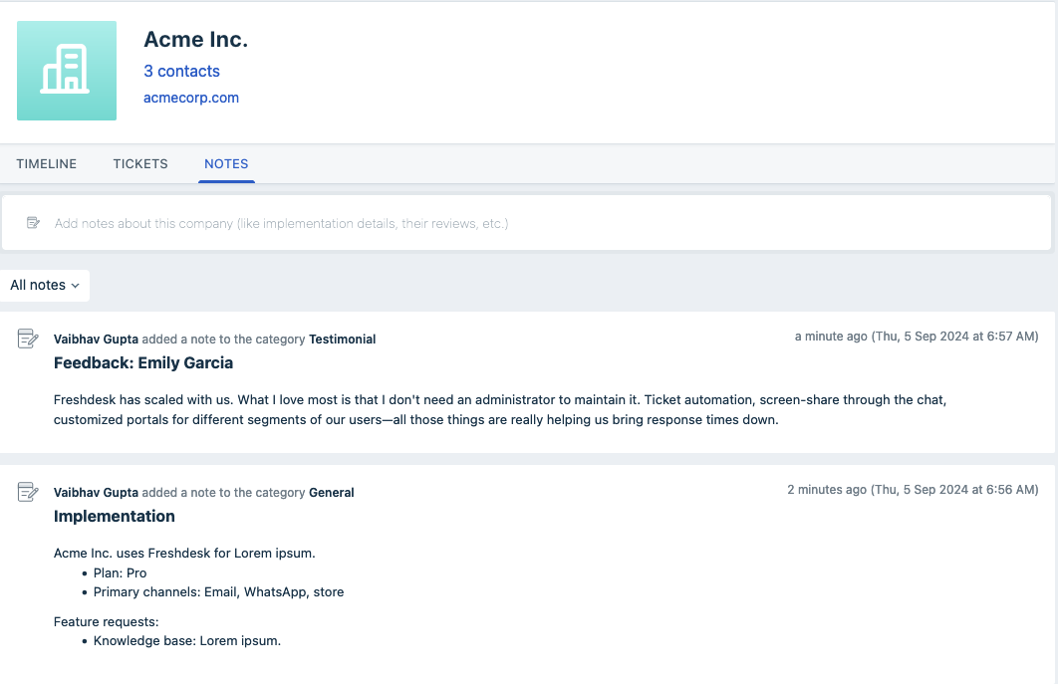Screen dimensions: 1058x684
Task: Click the Acme Inc. building avatar icon
Action: coord(66,71)
